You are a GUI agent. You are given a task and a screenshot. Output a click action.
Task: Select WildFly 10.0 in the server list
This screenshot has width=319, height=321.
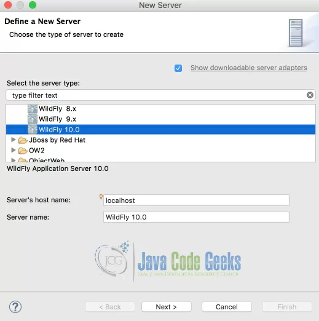[x=160, y=130]
